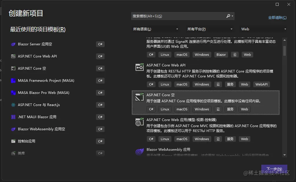The image size is (296, 182).
Task: Close the 创建新项目 dialog
Action: tap(289, 4)
